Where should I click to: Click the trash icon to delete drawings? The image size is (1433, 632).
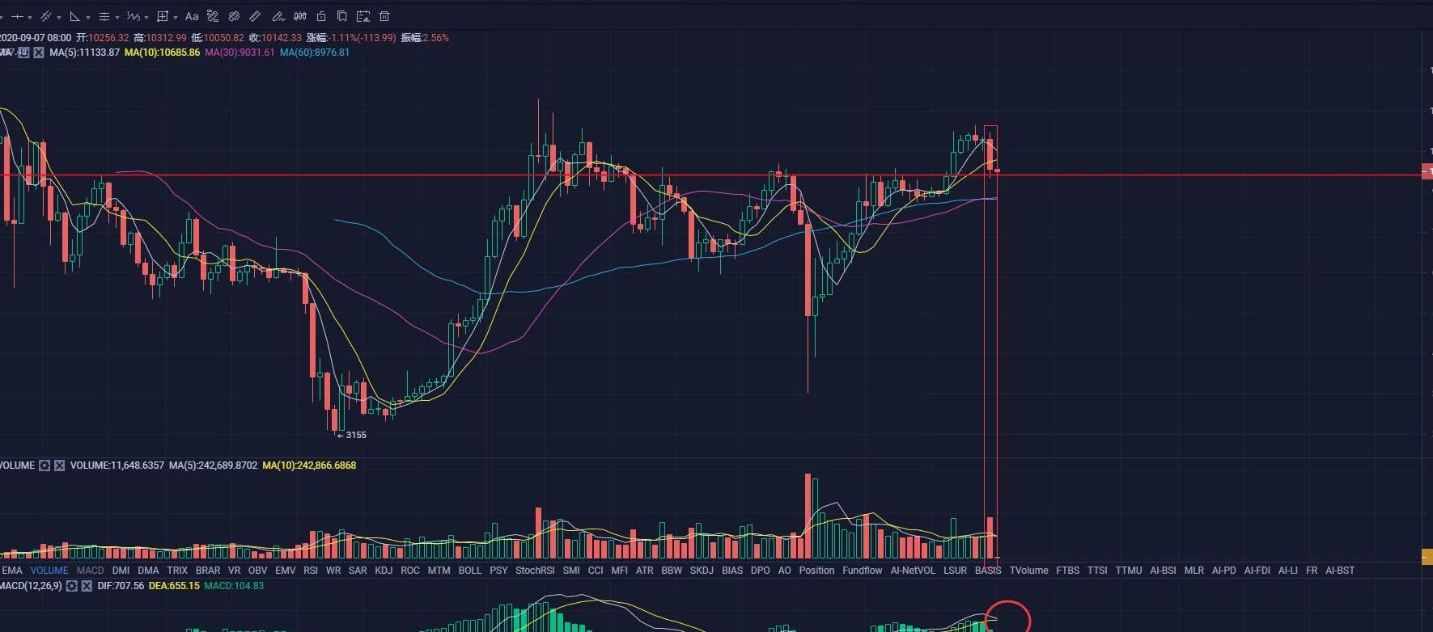[x=384, y=16]
